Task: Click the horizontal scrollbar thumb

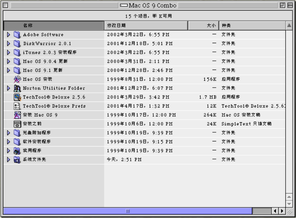Action: coord(128,211)
